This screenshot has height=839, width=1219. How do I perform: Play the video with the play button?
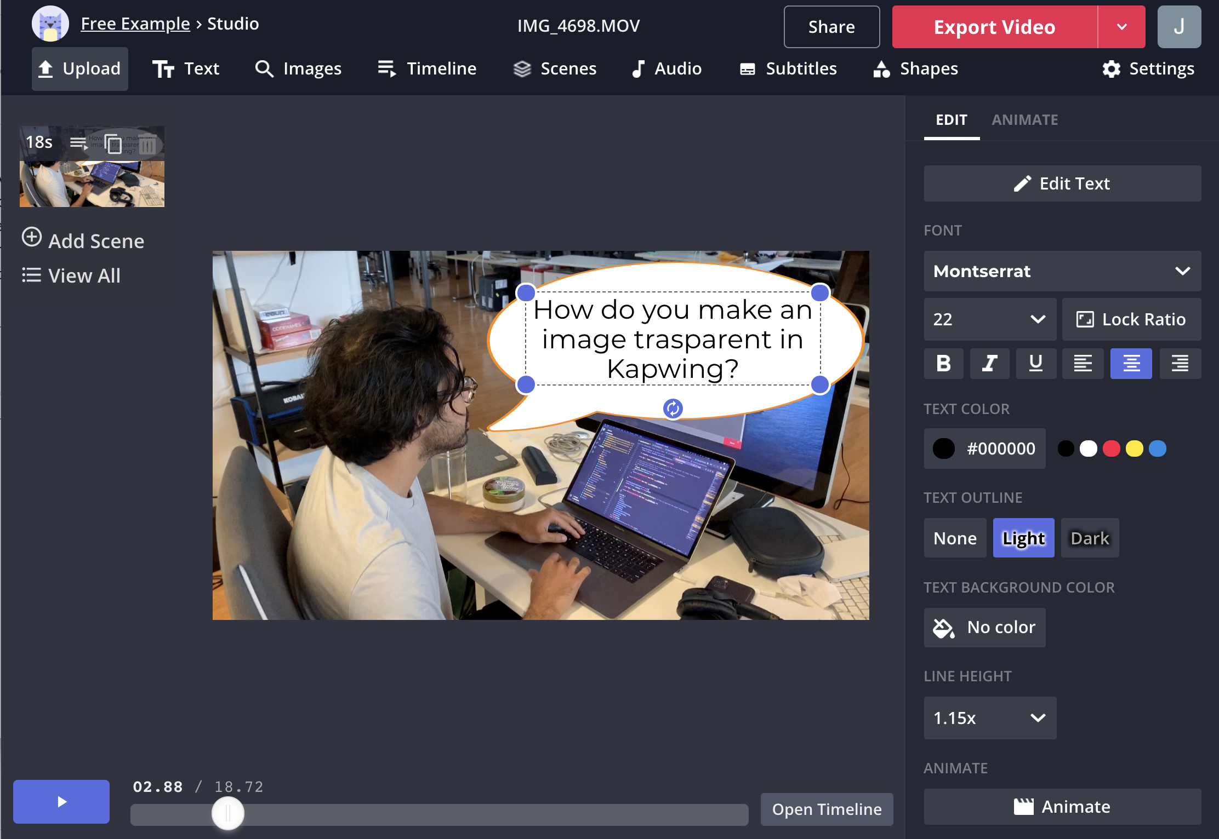(61, 801)
